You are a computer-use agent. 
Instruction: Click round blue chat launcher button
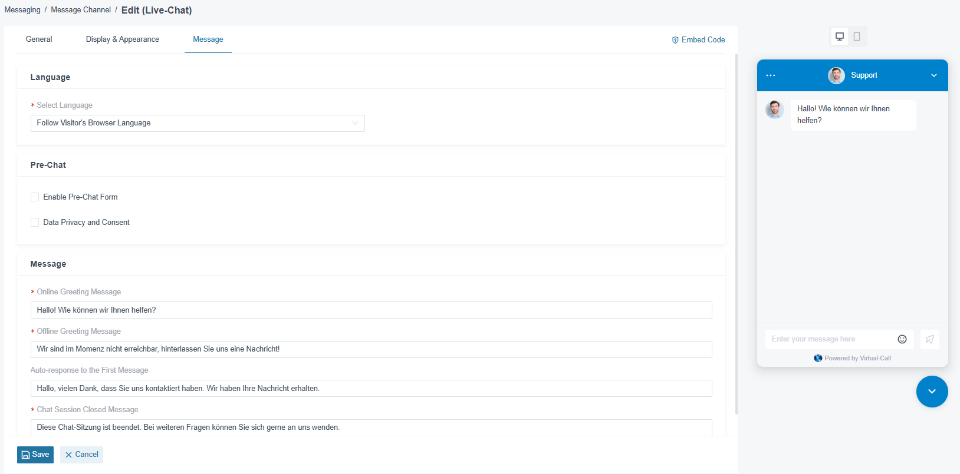click(932, 392)
